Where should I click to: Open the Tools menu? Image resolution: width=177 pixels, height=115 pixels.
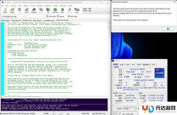click(x=56, y=6)
